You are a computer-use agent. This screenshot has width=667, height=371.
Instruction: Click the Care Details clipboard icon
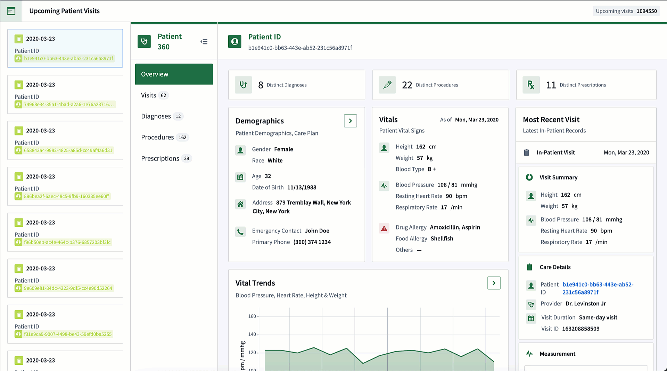pyautogui.click(x=529, y=267)
